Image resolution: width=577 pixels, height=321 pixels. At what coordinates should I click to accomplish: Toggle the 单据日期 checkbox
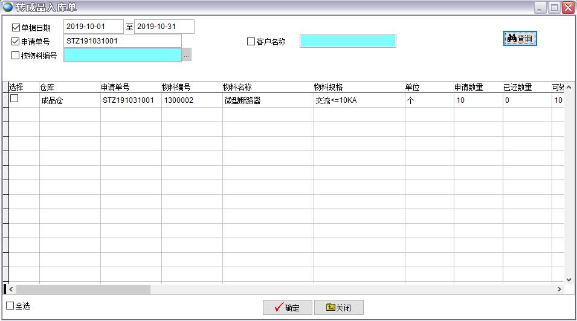[x=16, y=27]
